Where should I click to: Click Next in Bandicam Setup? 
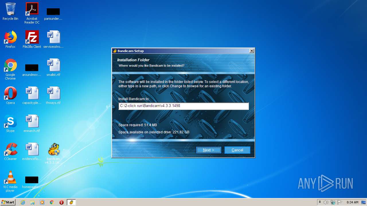click(x=208, y=150)
